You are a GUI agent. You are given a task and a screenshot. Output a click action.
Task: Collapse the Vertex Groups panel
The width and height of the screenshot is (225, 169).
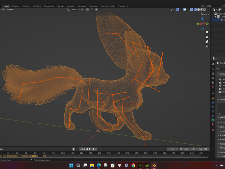click(x=219, y=74)
